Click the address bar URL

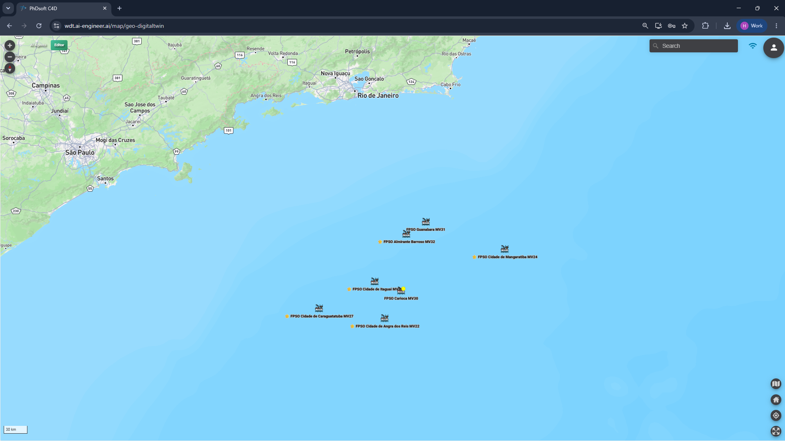(114, 26)
